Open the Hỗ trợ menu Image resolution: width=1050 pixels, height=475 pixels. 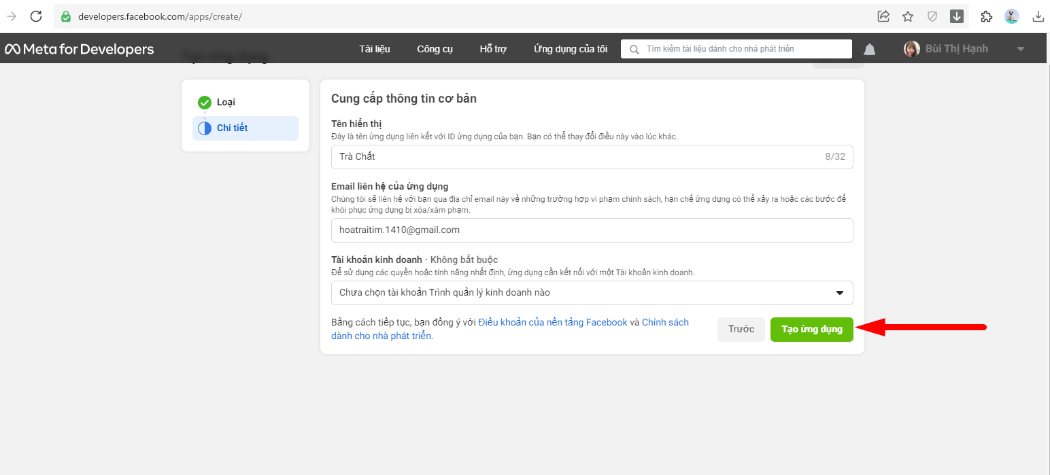(x=493, y=49)
